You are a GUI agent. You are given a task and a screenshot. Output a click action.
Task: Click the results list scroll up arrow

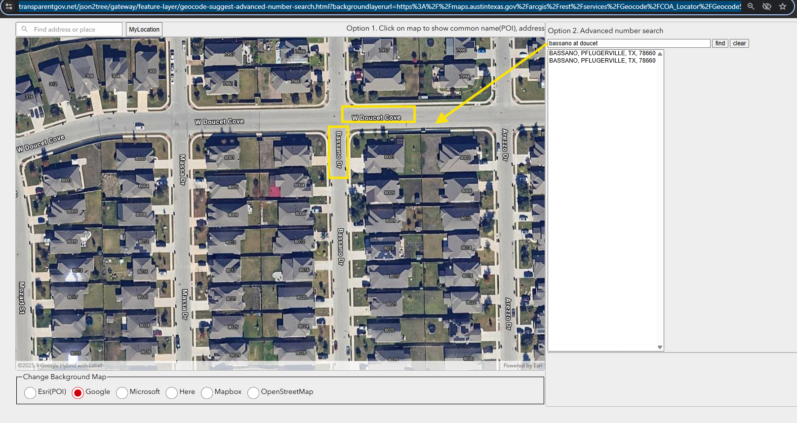click(x=660, y=54)
